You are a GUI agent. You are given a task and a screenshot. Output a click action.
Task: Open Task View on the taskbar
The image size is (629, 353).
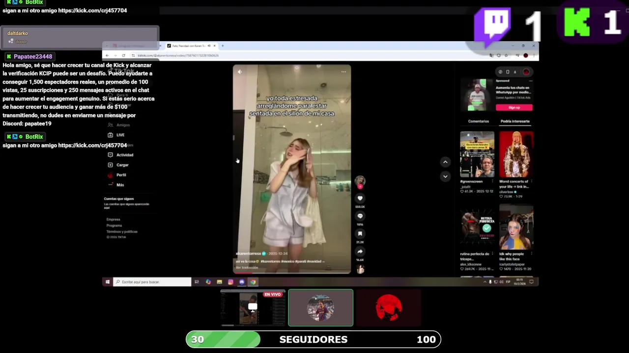197,282
